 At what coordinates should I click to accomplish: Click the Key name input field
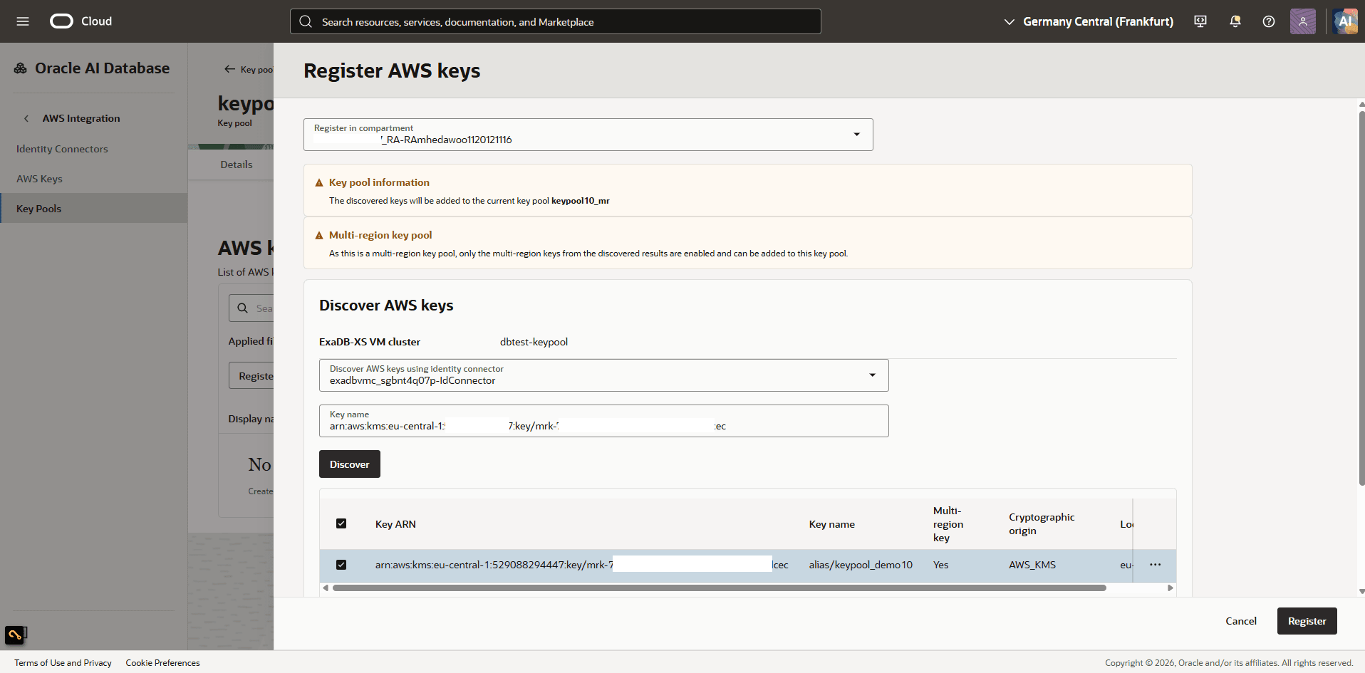coord(604,421)
